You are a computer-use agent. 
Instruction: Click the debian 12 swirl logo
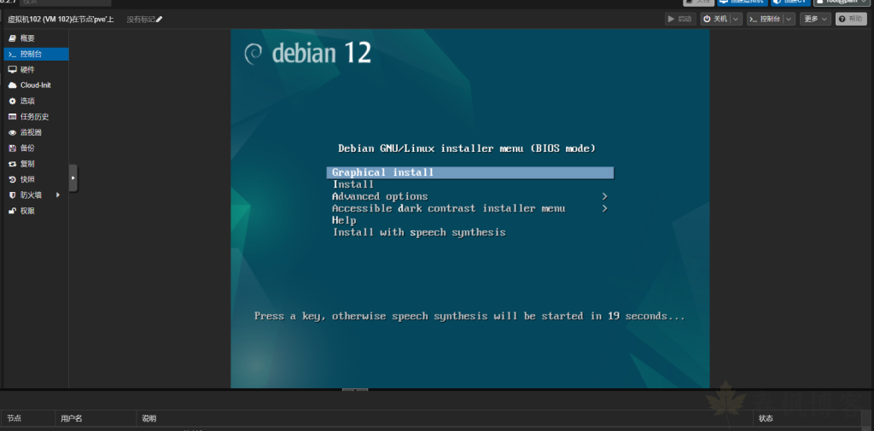point(253,54)
